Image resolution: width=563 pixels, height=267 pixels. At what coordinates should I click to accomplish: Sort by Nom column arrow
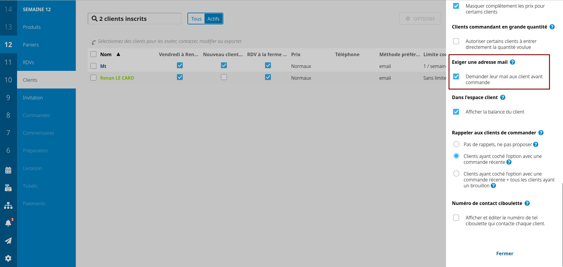pos(118,54)
